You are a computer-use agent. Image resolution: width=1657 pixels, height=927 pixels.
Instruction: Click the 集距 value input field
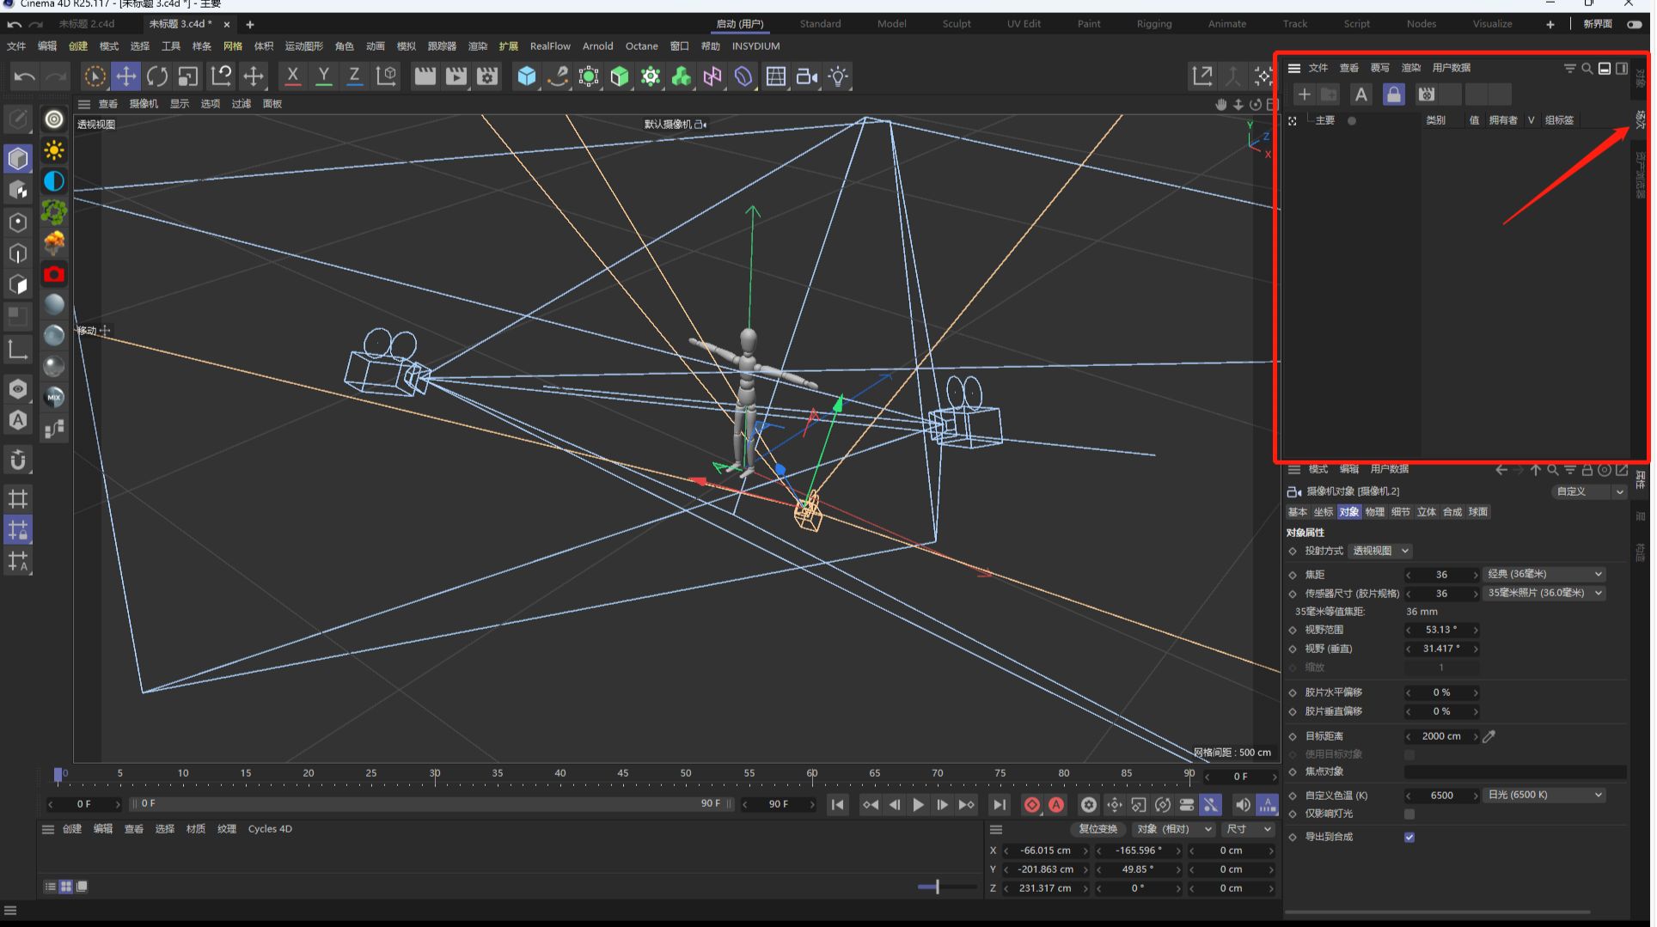click(x=1441, y=575)
